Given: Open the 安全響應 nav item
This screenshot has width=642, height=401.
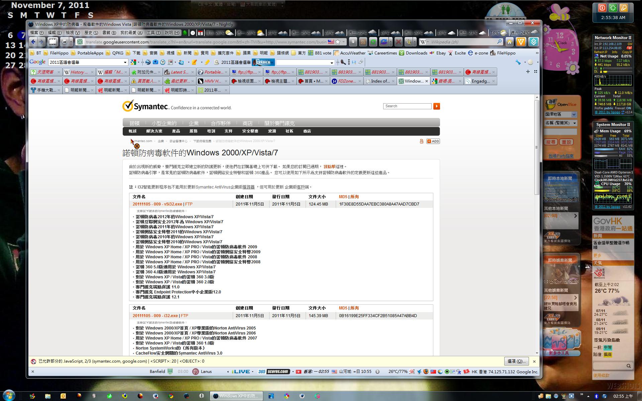Looking at the screenshot, I should click(x=250, y=131).
